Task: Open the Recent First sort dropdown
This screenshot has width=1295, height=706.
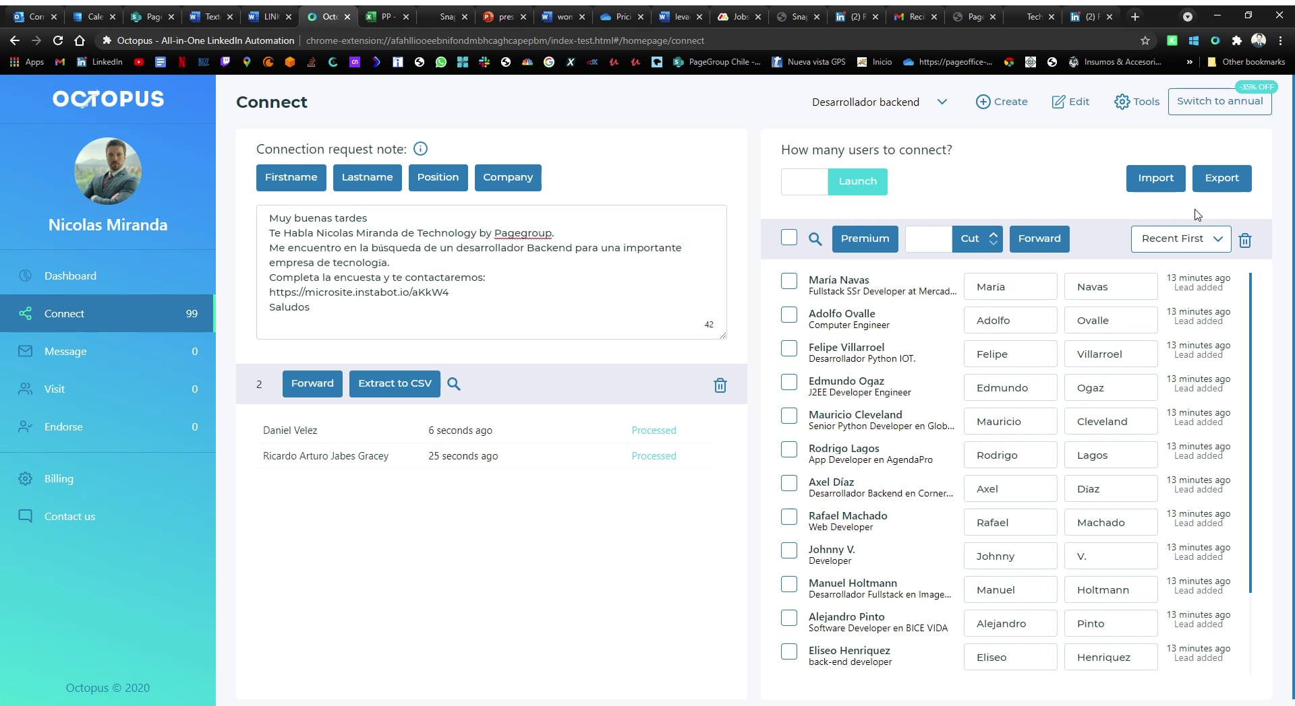Action: pyautogui.click(x=1181, y=238)
